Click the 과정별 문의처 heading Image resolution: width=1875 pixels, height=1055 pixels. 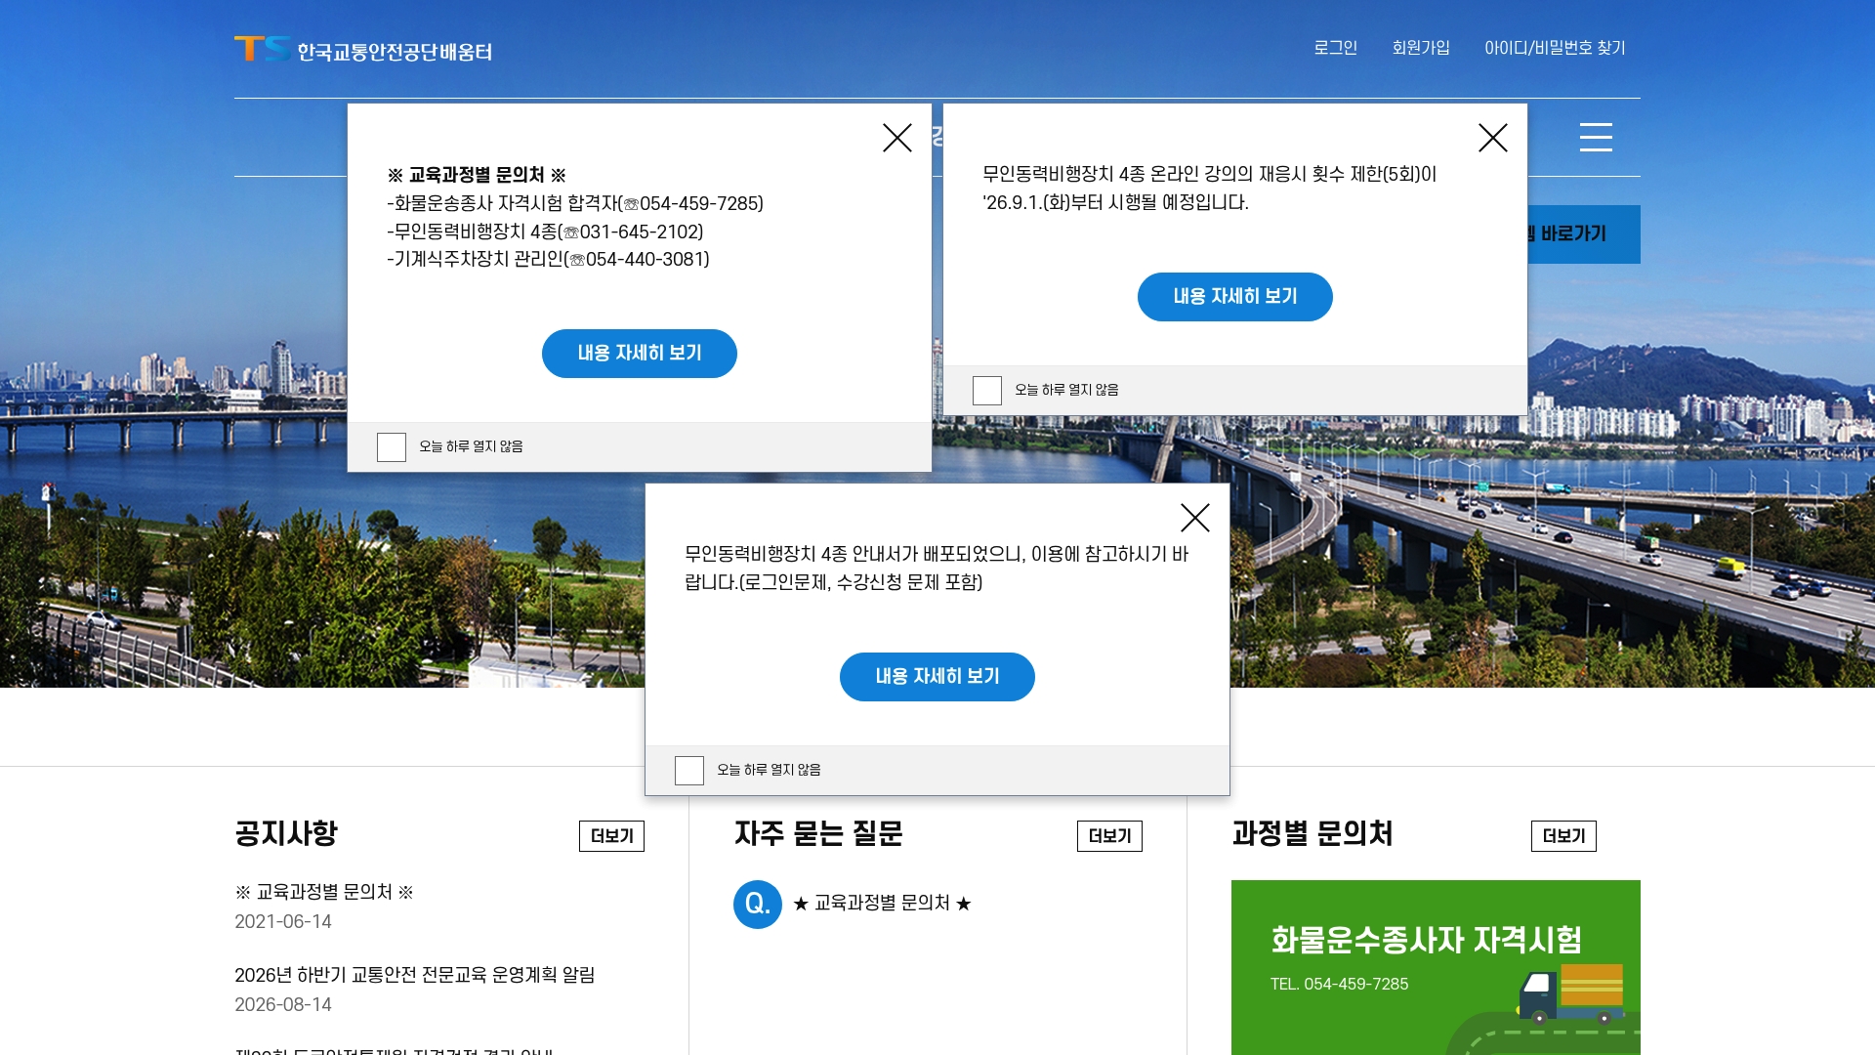1312,833
